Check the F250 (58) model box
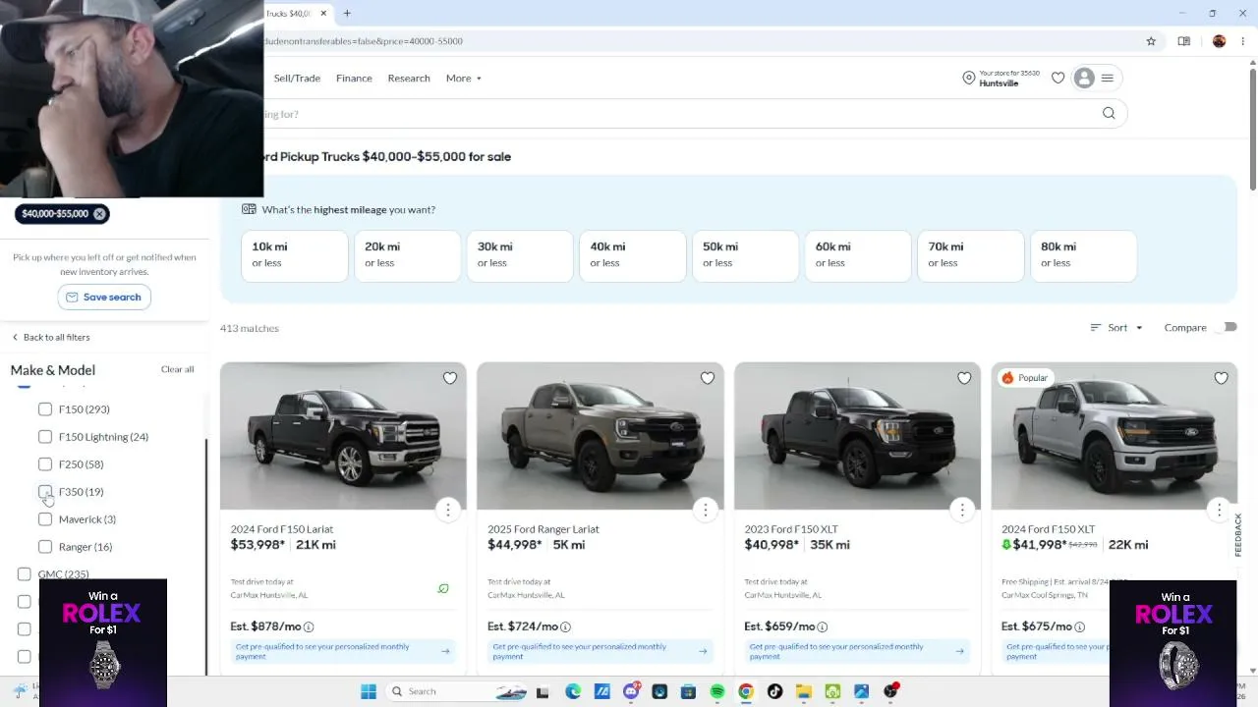Image resolution: width=1258 pixels, height=707 pixels. 45,464
